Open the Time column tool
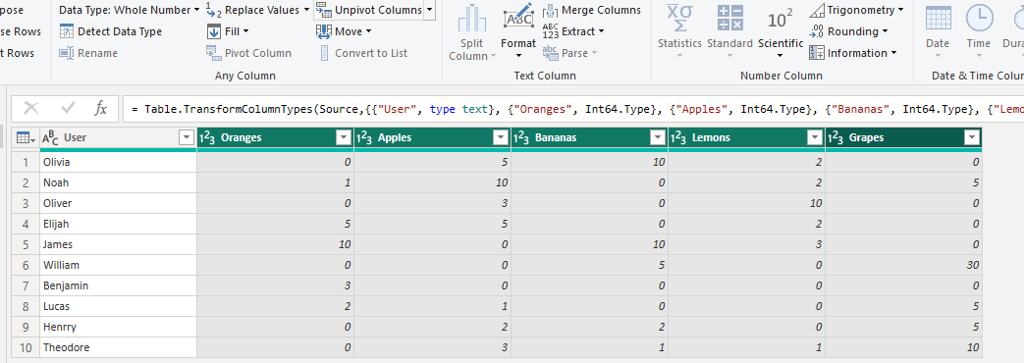This screenshot has height=363, width=1024. point(978,32)
